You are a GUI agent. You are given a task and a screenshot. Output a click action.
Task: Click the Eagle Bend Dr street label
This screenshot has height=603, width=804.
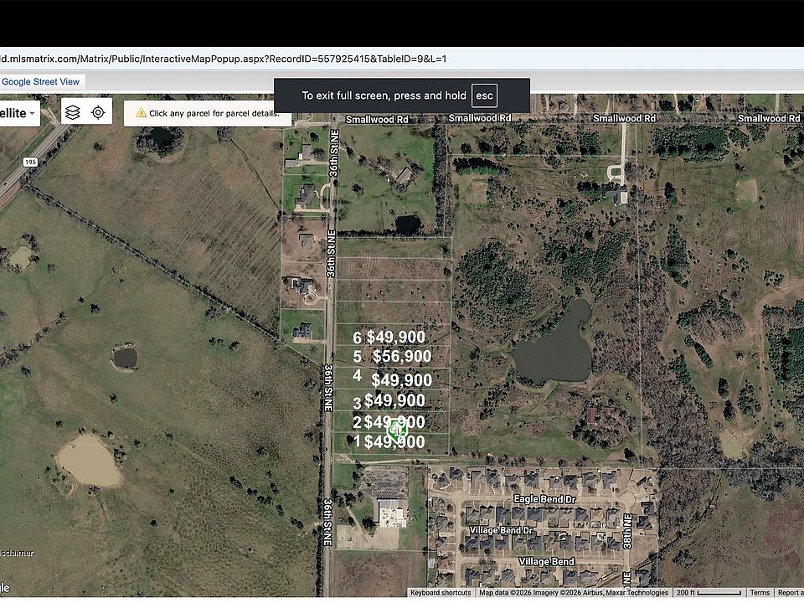(x=544, y=499)
